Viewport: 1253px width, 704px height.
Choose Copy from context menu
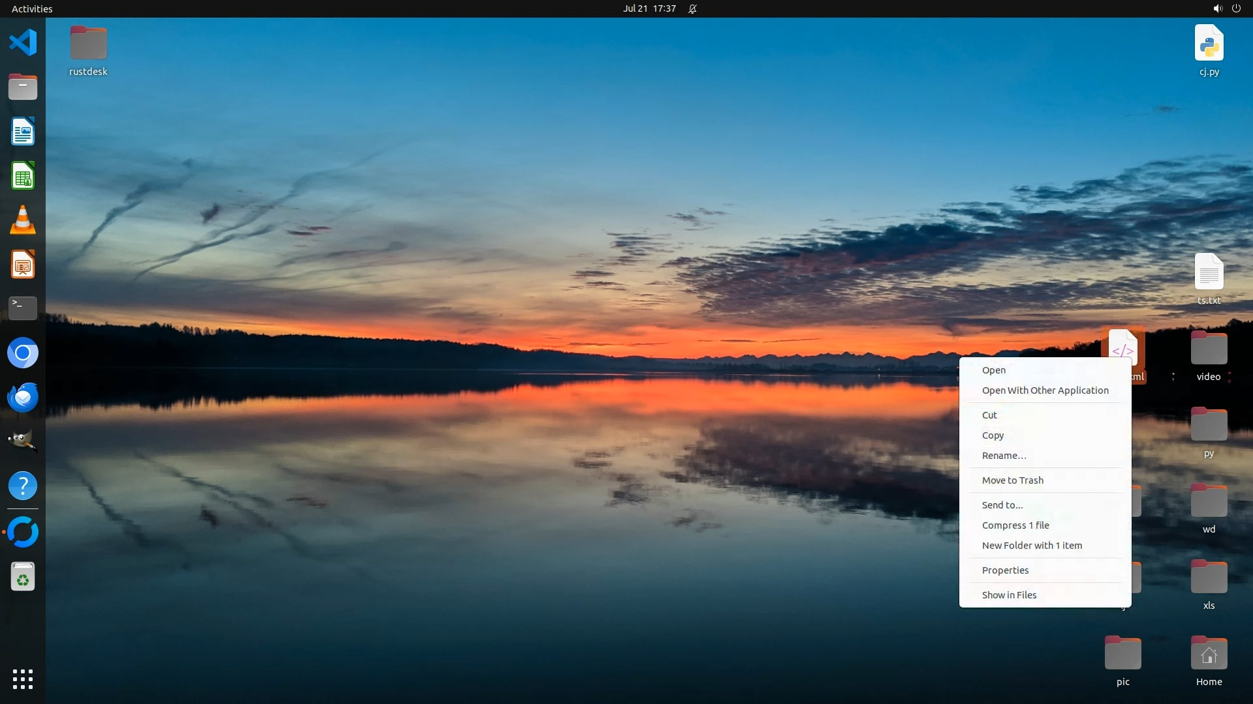tap(993, 435)
